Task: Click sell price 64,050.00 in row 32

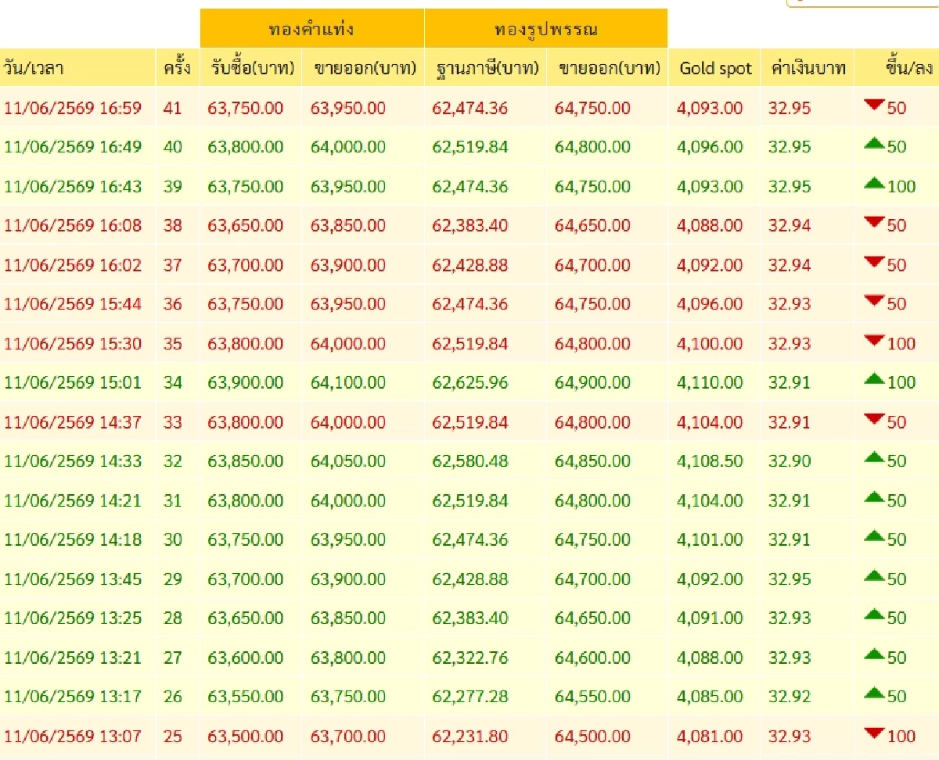Action: click(348, 461)
